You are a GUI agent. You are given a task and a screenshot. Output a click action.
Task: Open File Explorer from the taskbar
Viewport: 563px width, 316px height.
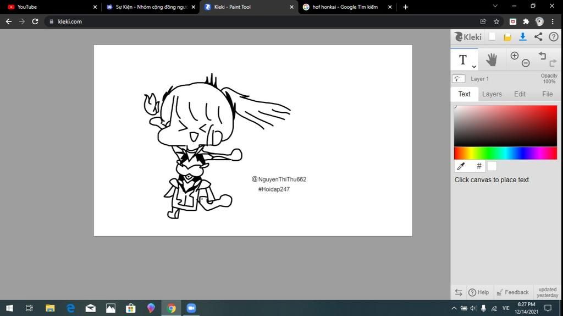50,308
